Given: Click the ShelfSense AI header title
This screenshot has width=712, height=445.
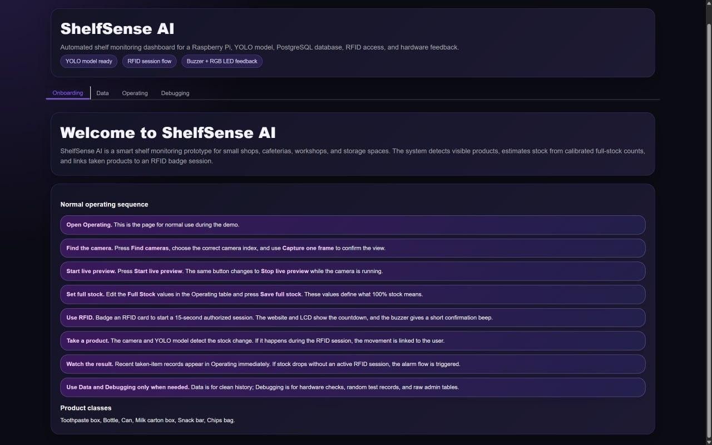Looking at the screenshot, I should (x=117, y=28).
